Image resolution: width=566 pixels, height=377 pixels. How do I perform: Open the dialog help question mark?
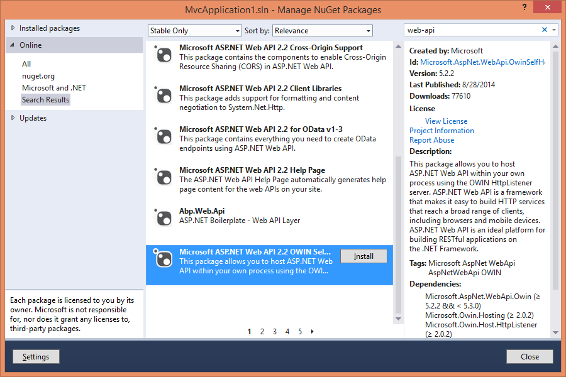coord(524,7)
